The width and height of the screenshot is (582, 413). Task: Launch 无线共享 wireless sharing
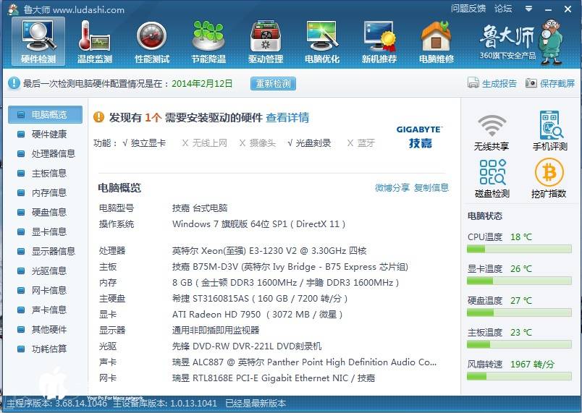492,132
